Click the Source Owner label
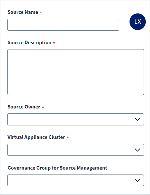The height and width of the screenshot is (195, 150). tap(24, 107)
